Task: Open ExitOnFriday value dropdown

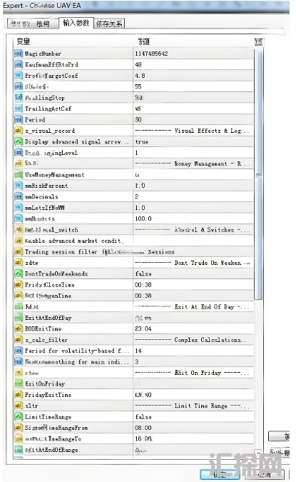Action: point(193,383)
